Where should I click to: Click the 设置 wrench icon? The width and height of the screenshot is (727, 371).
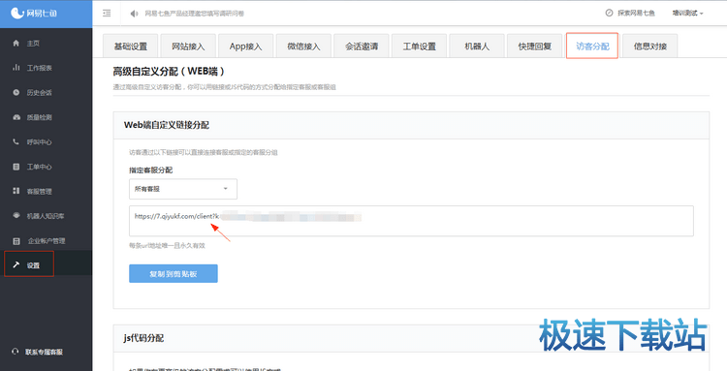point(16,265)
